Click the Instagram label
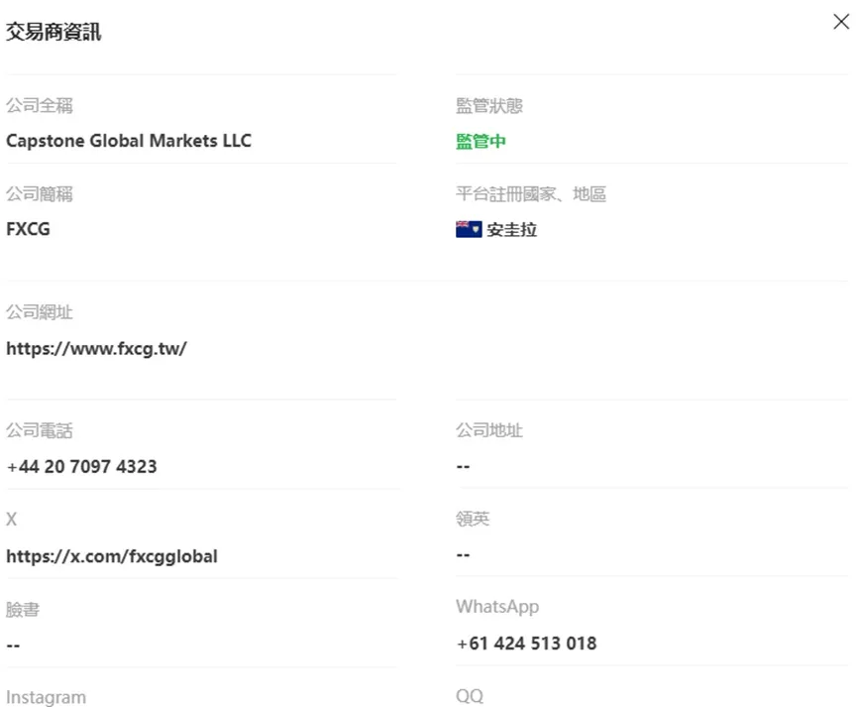The width and height of the screenshot is (857, 707). point(46,697)
